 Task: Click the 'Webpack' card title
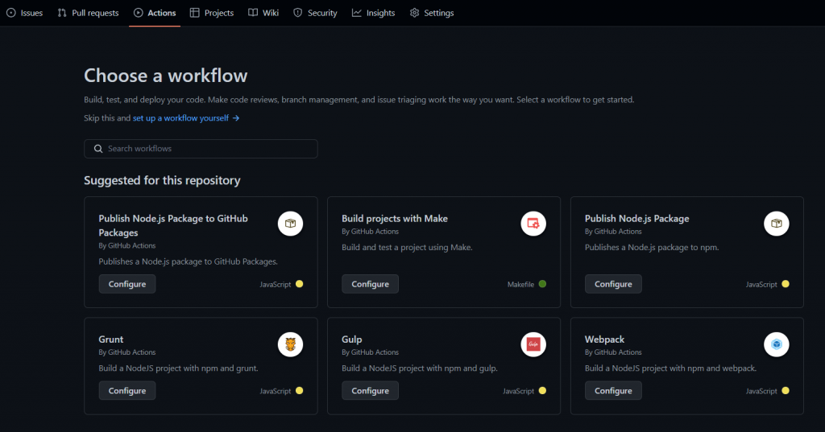tap(604, 339)
